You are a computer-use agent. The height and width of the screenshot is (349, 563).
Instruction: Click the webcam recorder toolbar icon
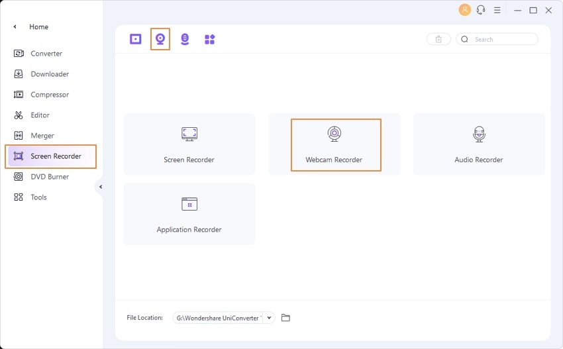160,39
